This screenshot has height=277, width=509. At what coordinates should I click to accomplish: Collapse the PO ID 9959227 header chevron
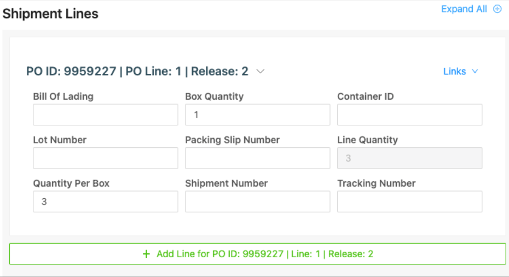(x=261, y=72)
